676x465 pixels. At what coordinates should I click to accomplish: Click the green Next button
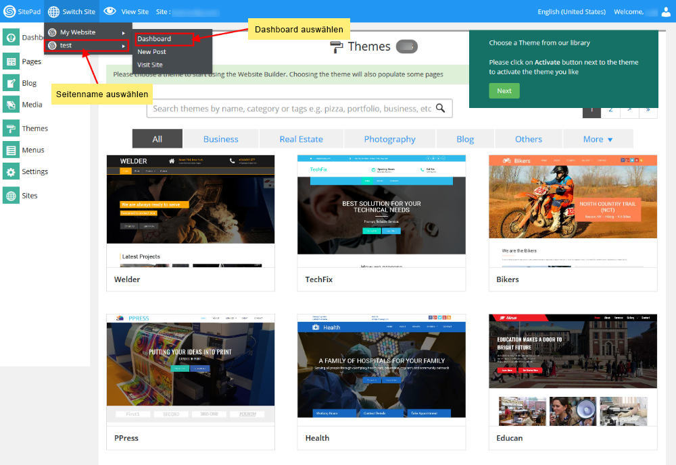point(504,91)
